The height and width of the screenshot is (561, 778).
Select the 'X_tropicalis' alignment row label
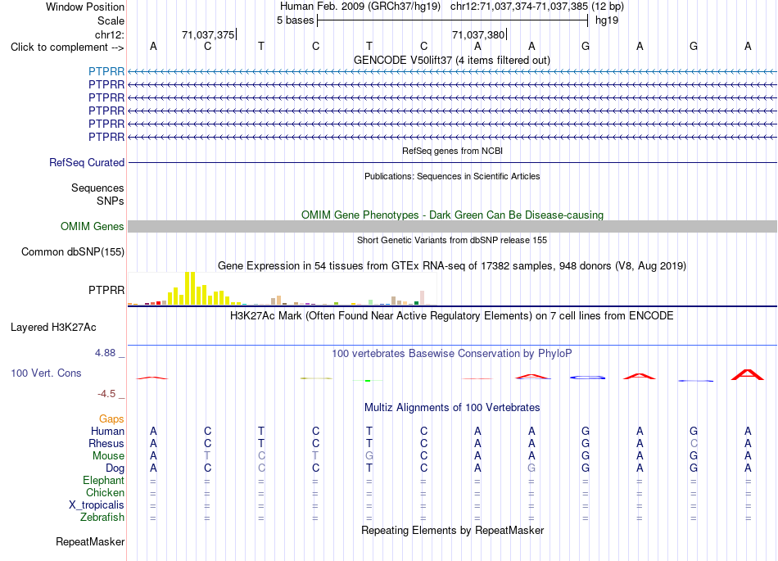pyautogui.click(x=97, y=505)
